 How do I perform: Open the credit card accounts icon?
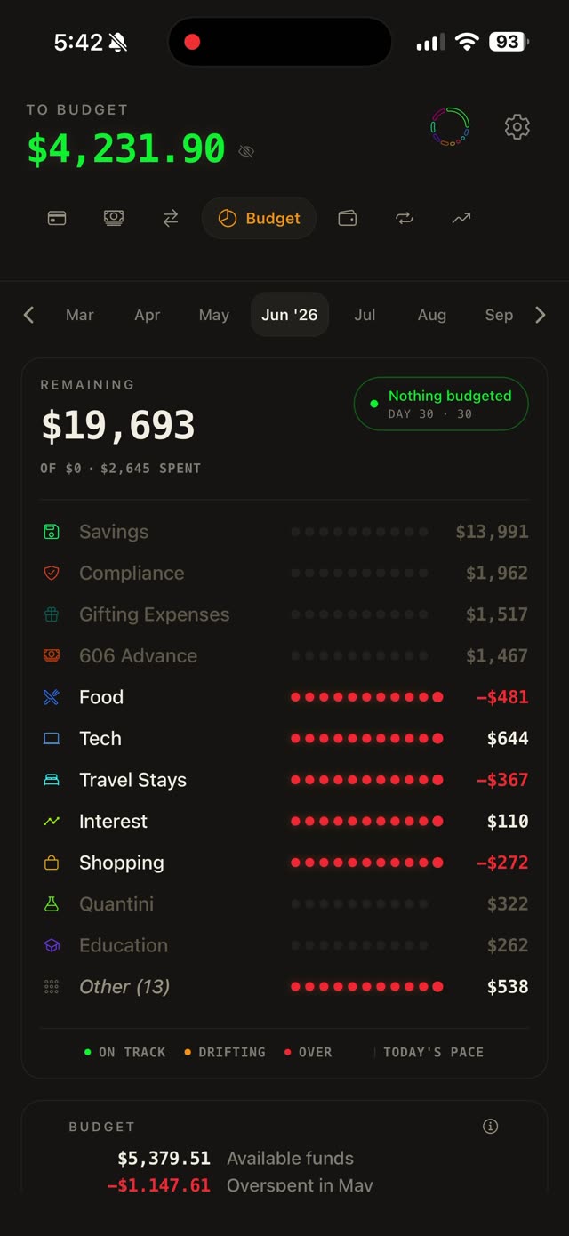point(57,218)
